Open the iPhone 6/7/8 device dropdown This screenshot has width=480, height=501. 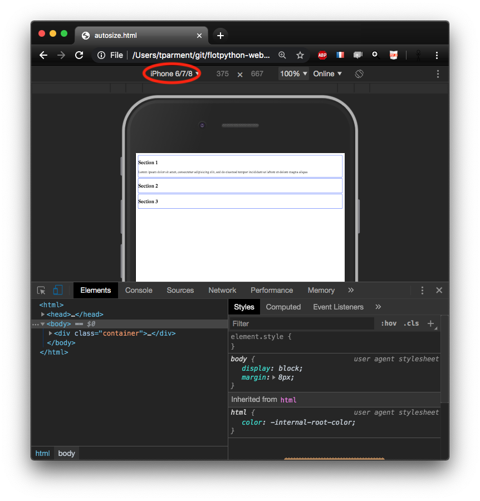(x=174, y=73)
